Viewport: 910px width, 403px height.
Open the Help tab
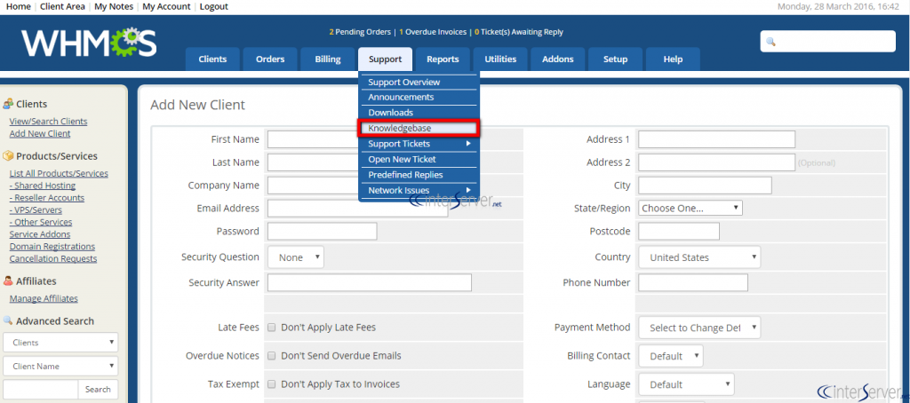click(674, 59)
